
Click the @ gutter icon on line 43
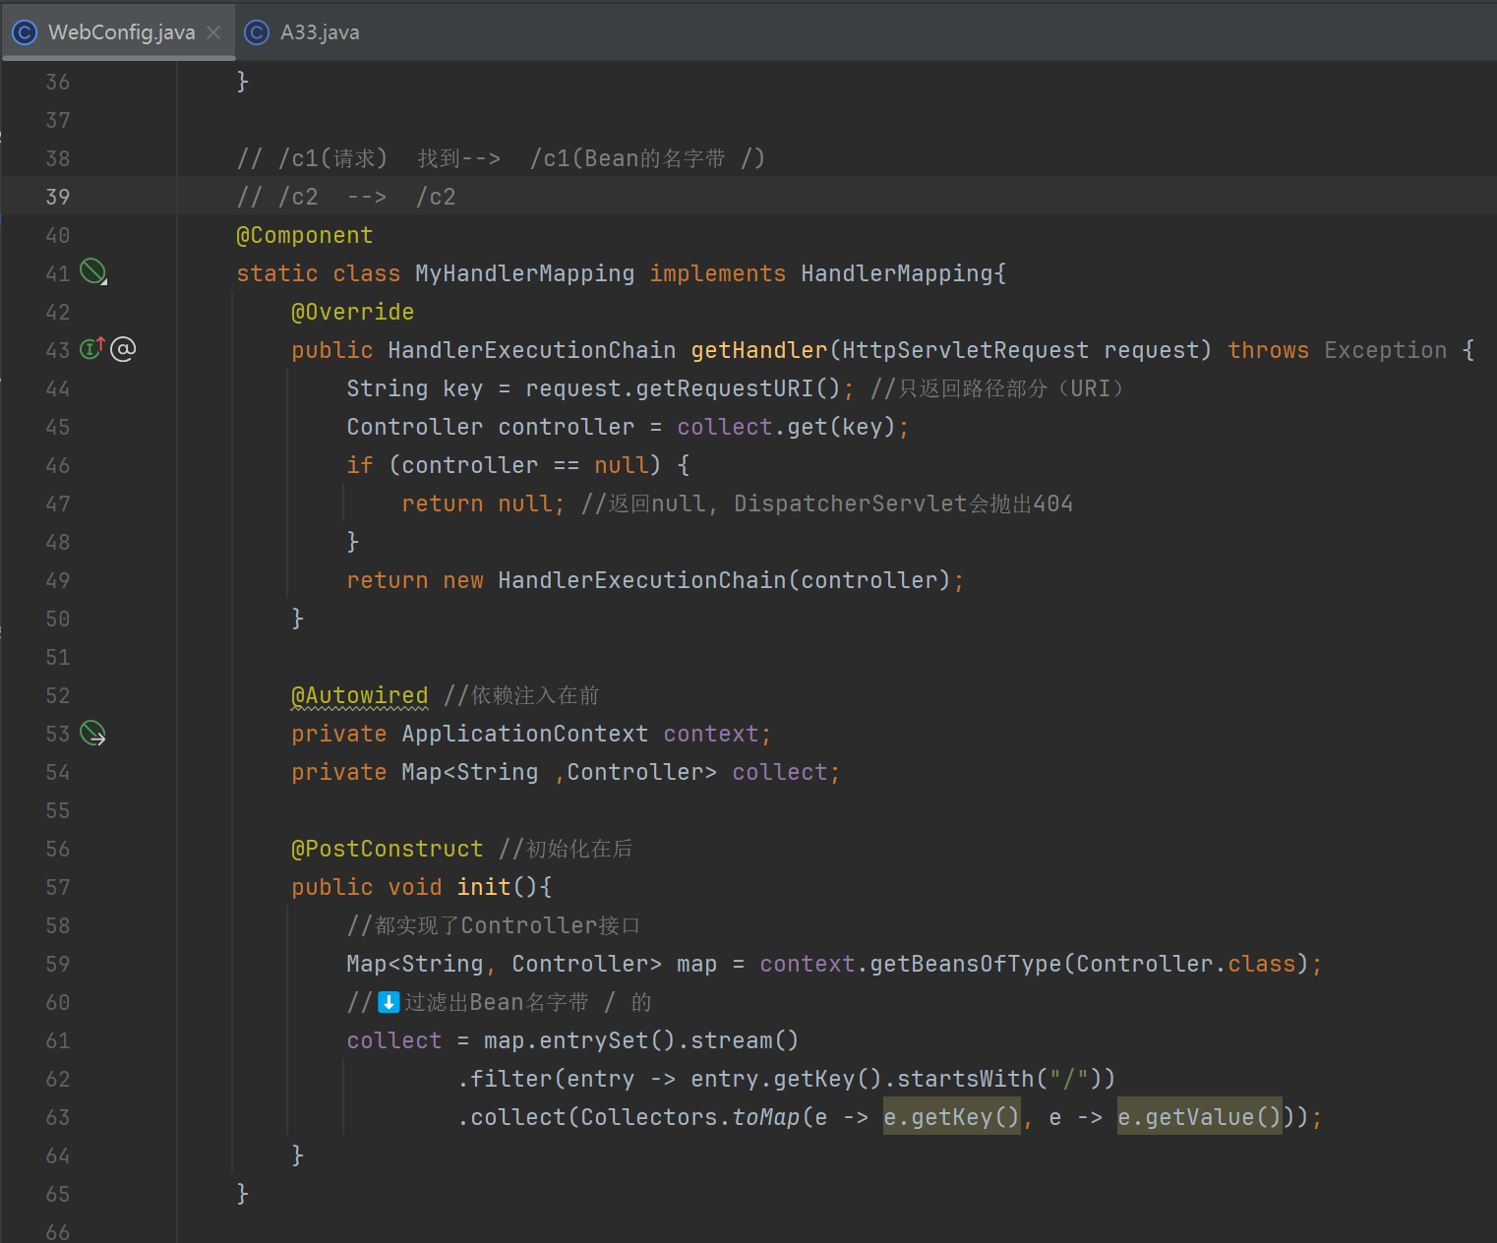pos(123,348)
